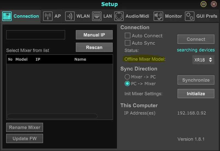
Task: Click the 192.168.0.92 IP address value
Action: pyautogui.click(x=192, y=113)
